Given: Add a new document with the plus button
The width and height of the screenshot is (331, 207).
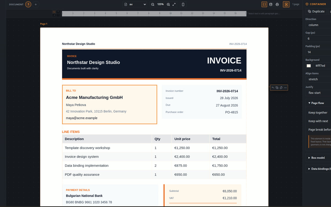Looking at the screenshot, I should pos(36,4).
